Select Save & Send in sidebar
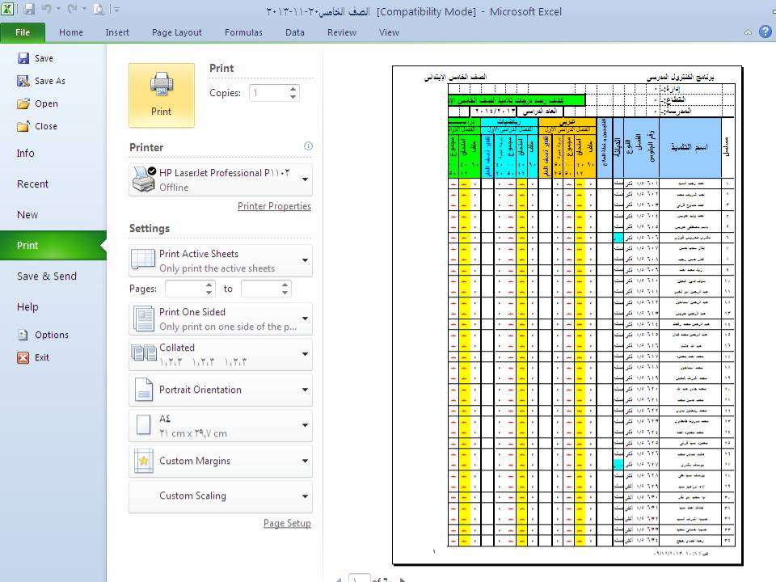Viewport: 776px width, 582px height. pyautogui.click(x=47, y=276)
